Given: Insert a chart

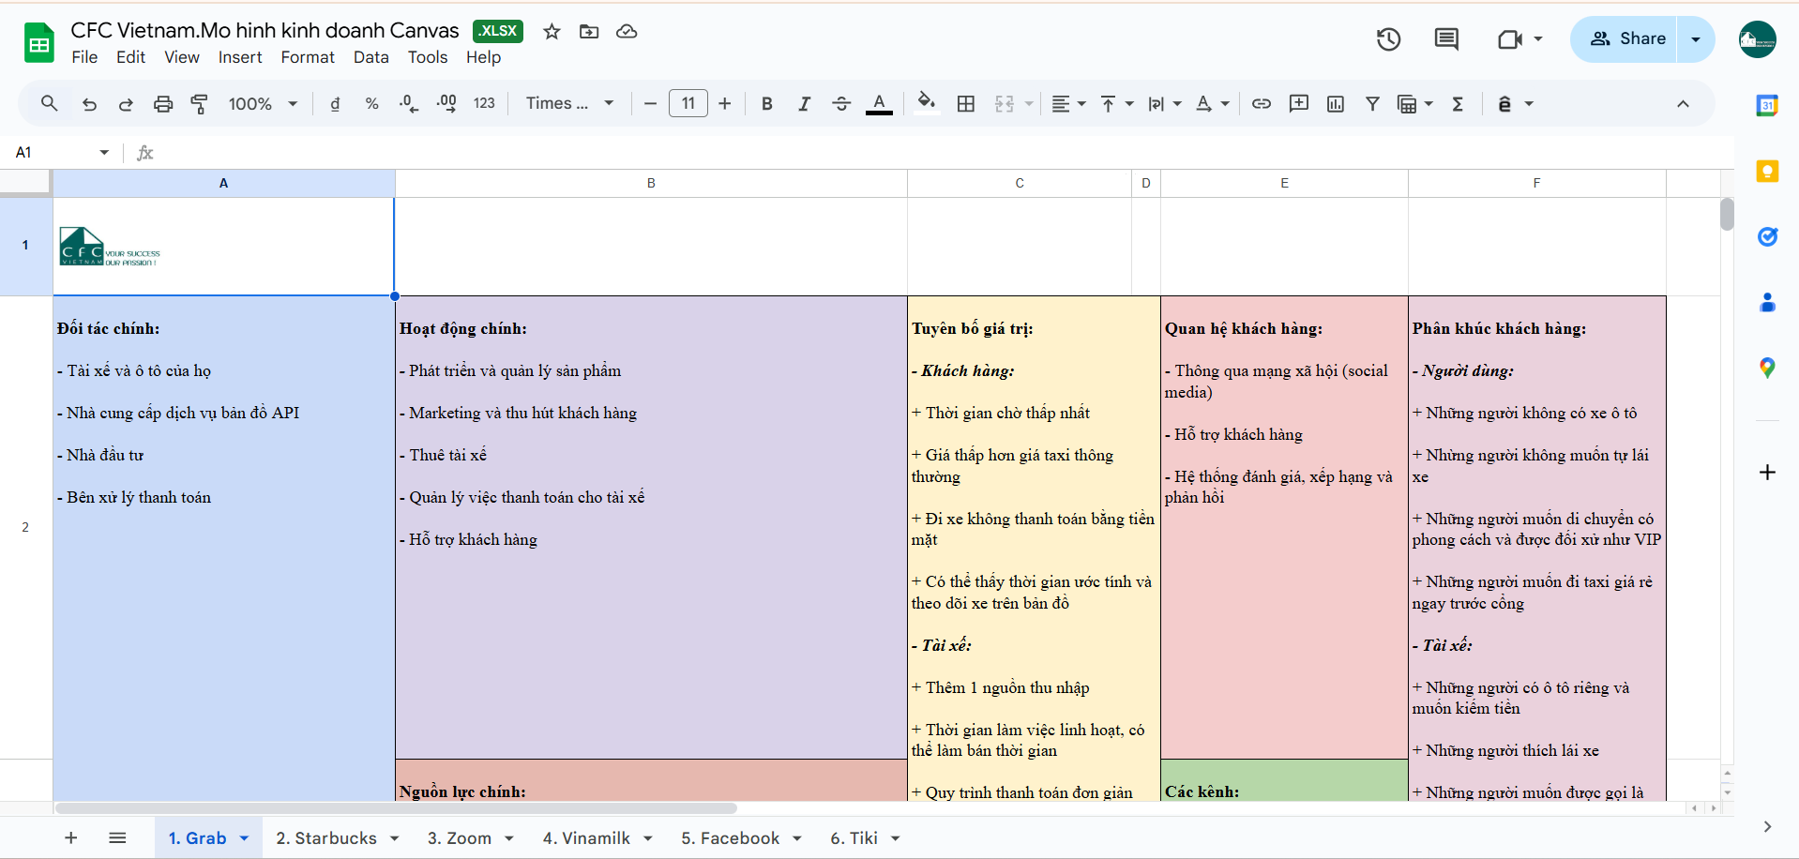Looking at the screenshot, I should tap(1336, 104).
